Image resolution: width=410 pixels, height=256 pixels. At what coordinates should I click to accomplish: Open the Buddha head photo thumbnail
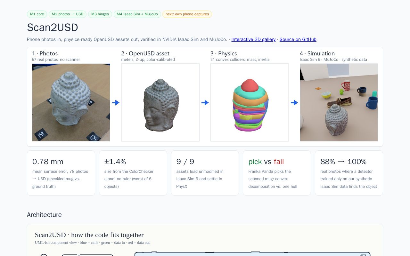coord(71,102)
